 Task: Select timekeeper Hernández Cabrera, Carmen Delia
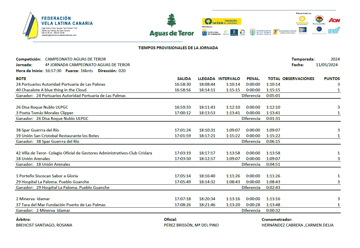[x=298, y=225]
